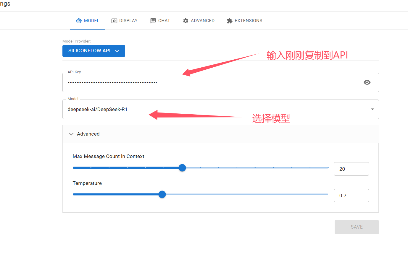
Task: Open the Model dropdown arrow
Action: pos(372,109)
